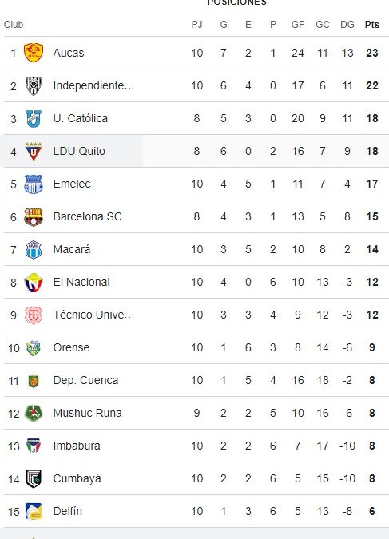
Task: Click the LDU Quito shield icon
Action: pyautogui.click(x=34, y=151)
